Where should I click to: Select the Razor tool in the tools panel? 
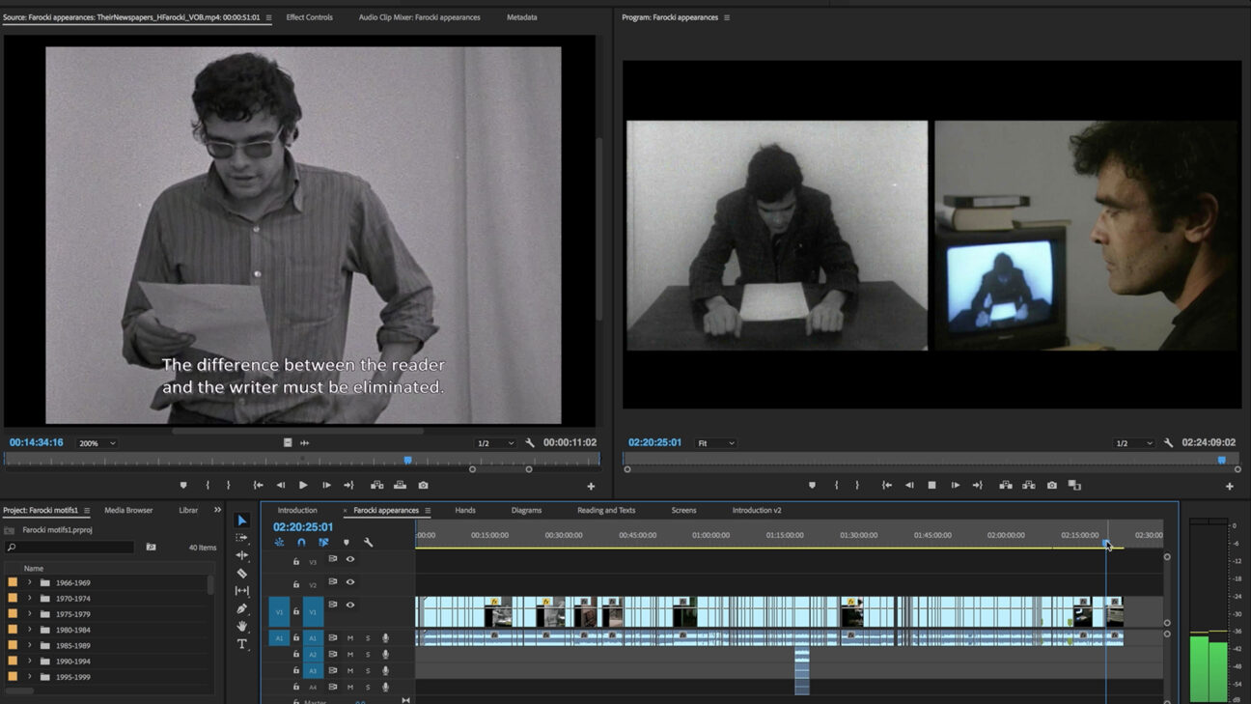point(241,573)
